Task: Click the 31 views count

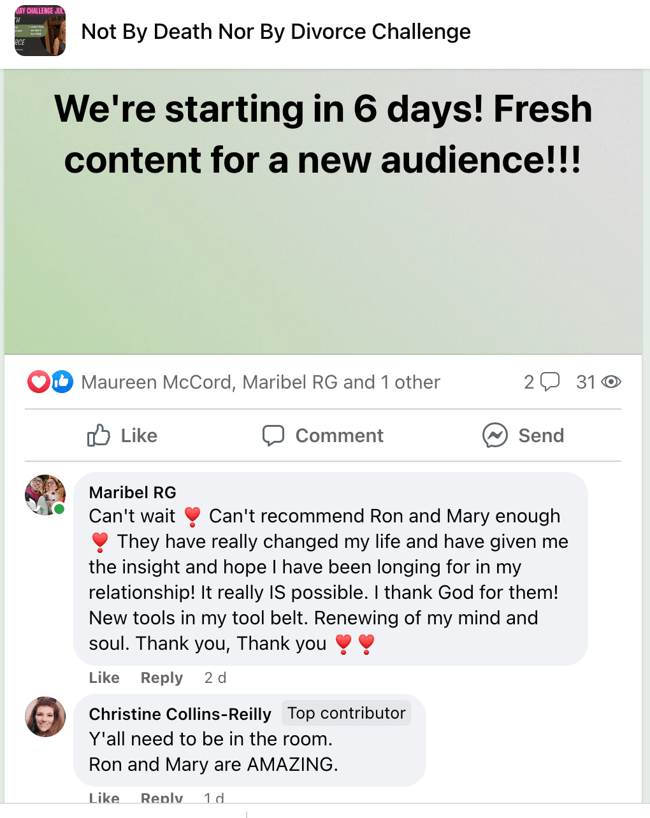Action: tap(585, 382)
